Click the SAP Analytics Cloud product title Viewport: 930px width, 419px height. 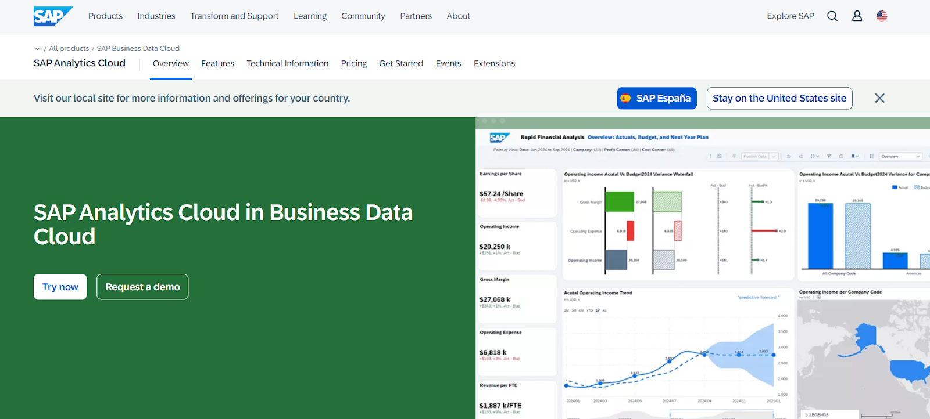[x=80, y=63]
